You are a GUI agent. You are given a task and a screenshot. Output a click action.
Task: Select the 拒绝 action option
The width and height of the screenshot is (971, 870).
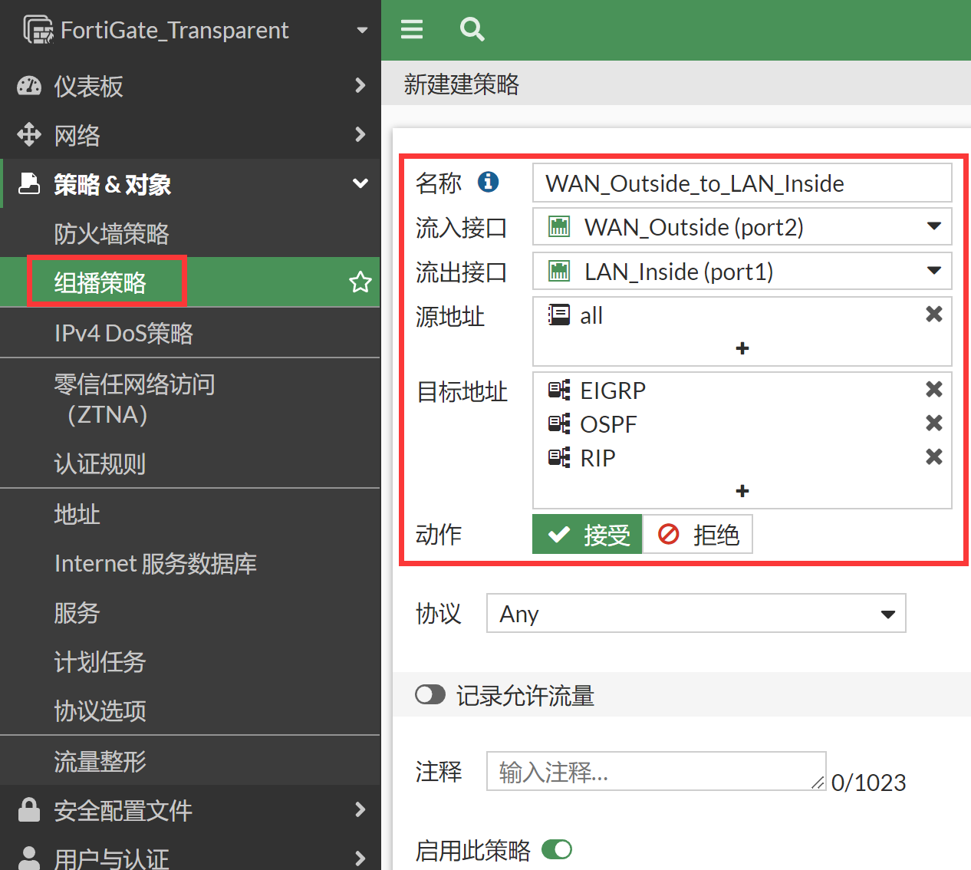point(697,534)
